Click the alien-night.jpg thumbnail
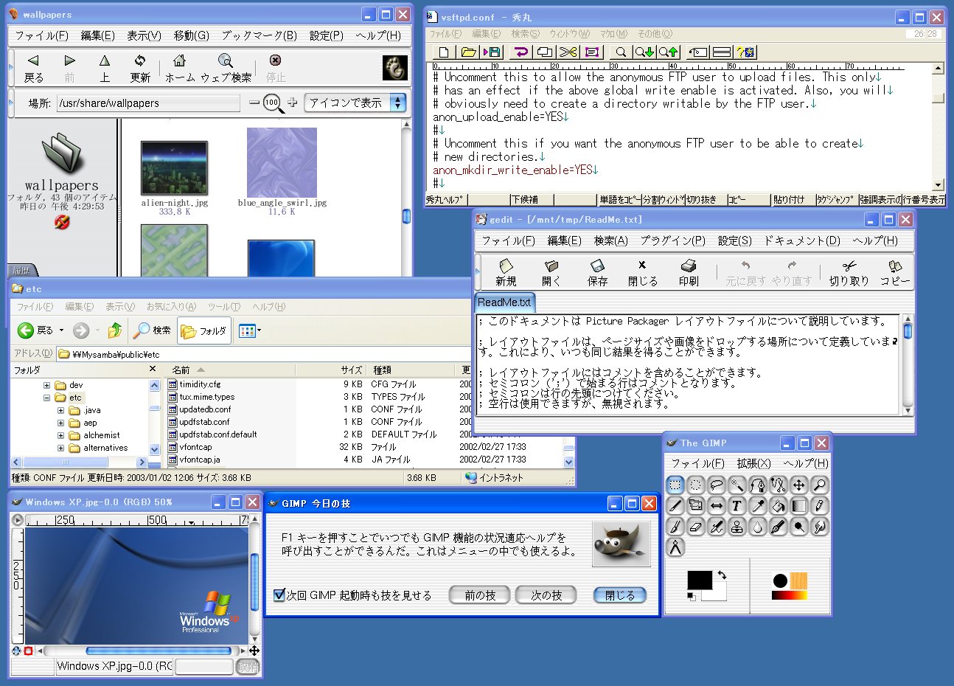Image resolution: width=954 pixels, height=686 pixels. tap(174, 168)
